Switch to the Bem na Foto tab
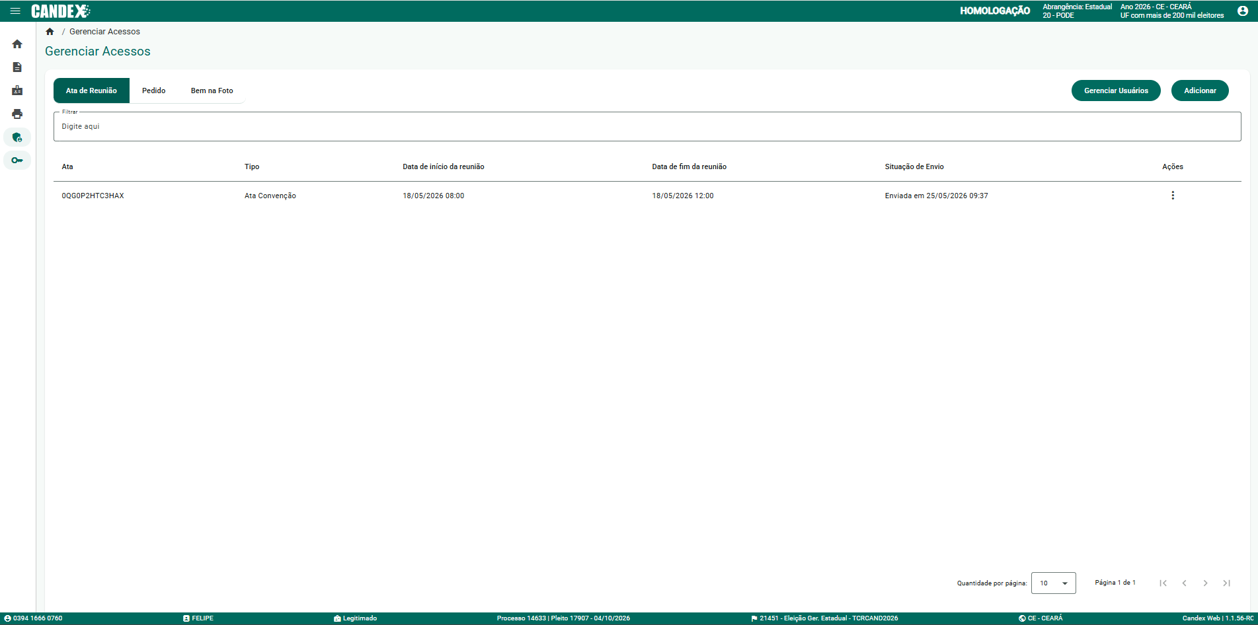The height and width of the screenshot is (625, 1258). pos(212,91)
